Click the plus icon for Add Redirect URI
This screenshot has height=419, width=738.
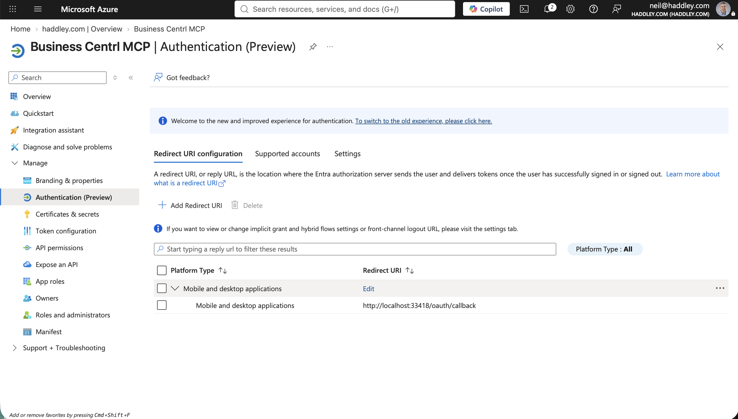coord(162,205)
